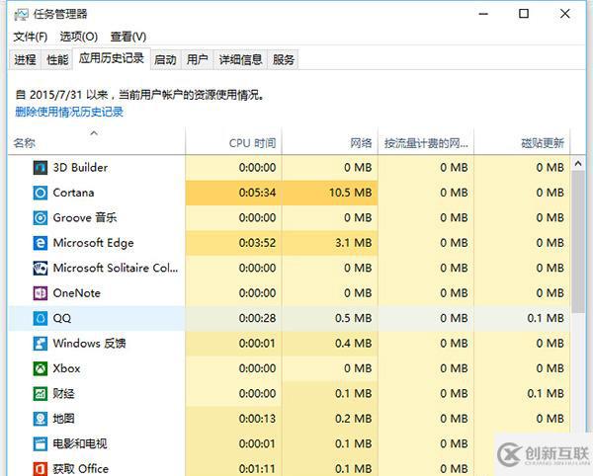Viewport: 593px width, 476px height.
Task: Click 财经 tile update value 0.1 MB
Action: tap(546, 394)
